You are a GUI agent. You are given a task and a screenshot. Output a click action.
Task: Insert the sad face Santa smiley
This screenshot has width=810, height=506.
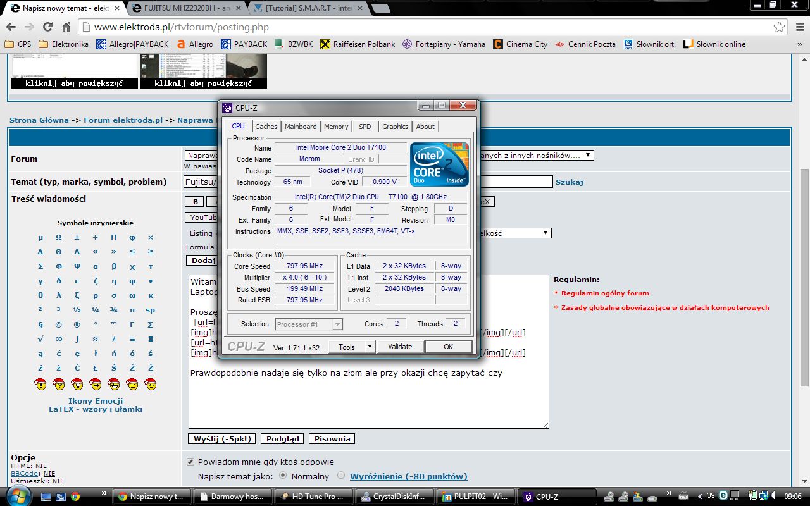click(151, 383)
